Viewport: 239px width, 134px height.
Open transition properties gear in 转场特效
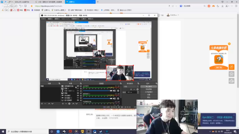point(137,89)
